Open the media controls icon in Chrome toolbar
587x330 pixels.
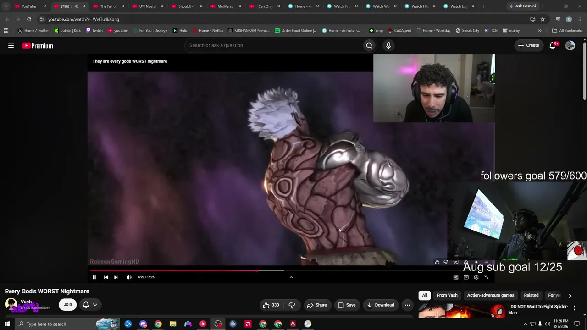(558, 19)
